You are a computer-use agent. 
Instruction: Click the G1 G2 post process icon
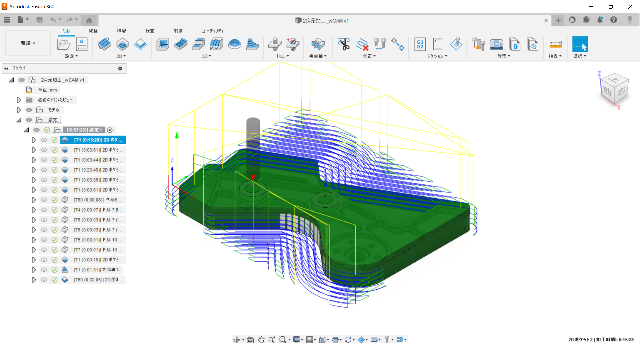tap(420, 44)
